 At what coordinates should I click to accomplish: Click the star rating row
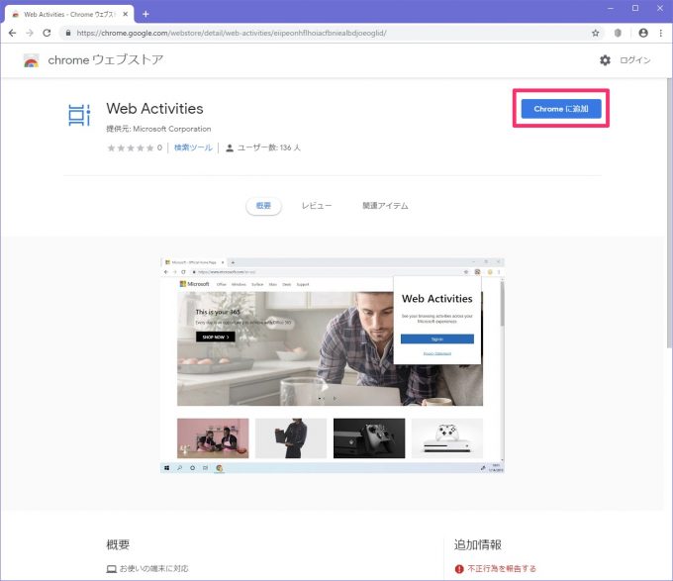(x=130, y=148)
